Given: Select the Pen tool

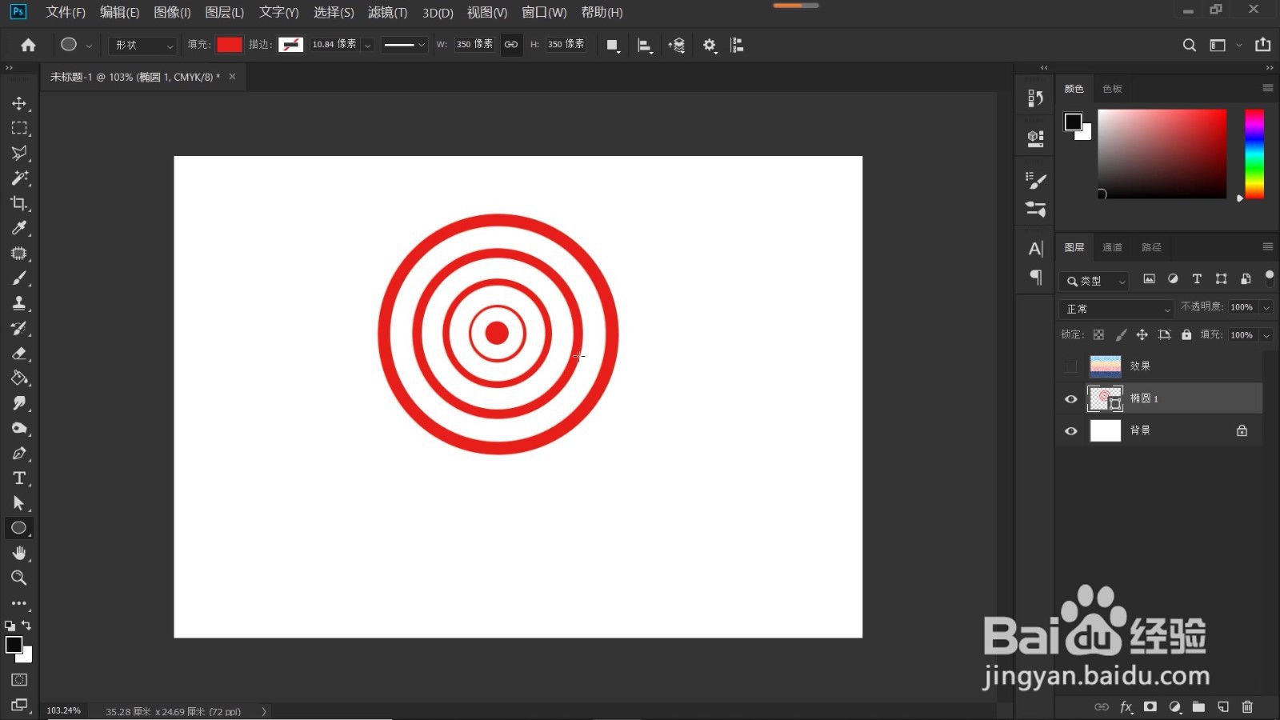Looking at the screenshot, I should [x=19, y=454].
